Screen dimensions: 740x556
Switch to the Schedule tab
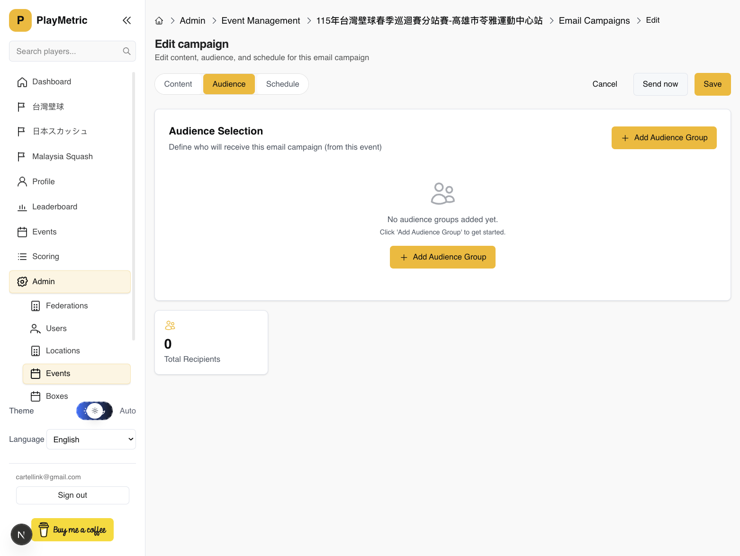click(283, 84)
